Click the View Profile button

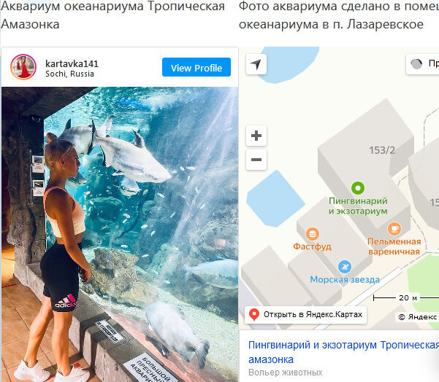(x=196, y=67)
